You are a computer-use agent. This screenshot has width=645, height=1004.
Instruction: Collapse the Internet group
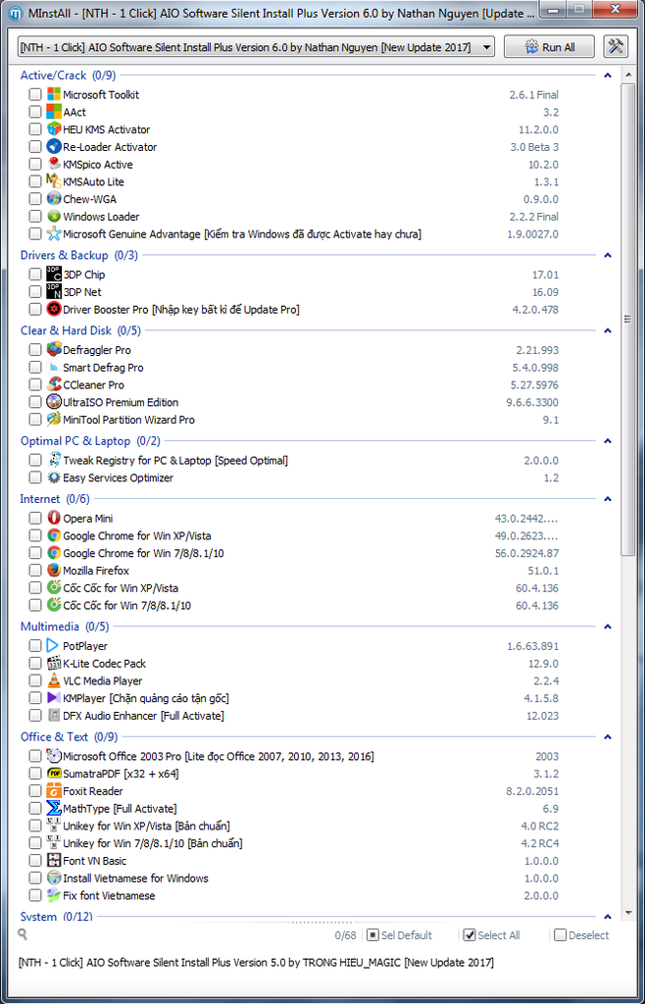pos(608,499)
